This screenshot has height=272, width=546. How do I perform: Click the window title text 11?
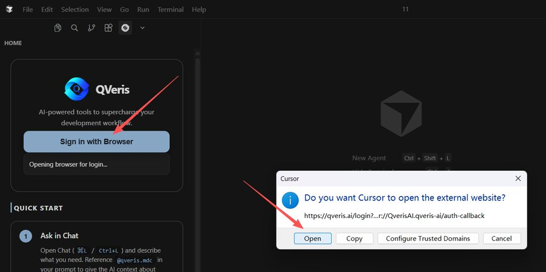[x=405, y=10]
